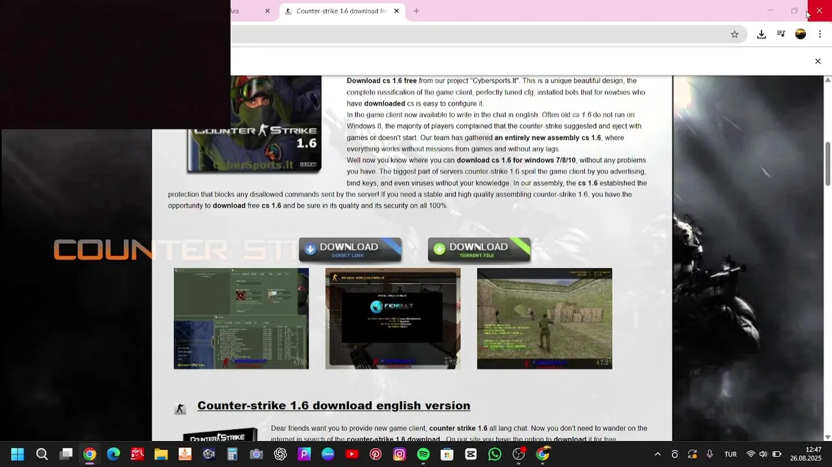Open Microsoft Store from taskbar
This screenshot has height=467, width=832.
tap(447, 455)
